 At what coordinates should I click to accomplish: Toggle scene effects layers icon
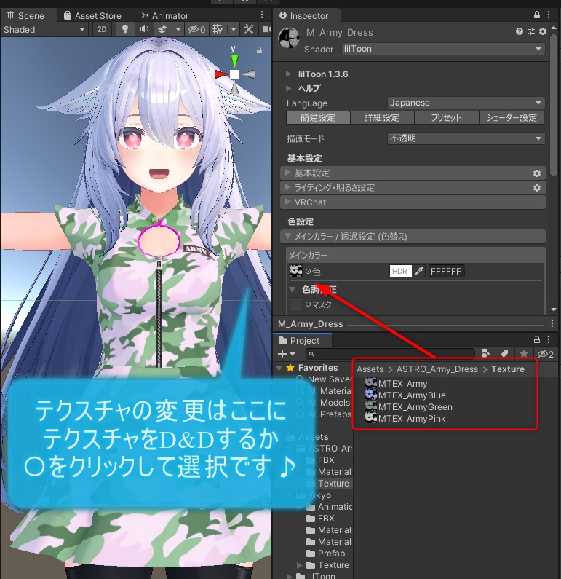pyautogui.click(x=162, y=29)
